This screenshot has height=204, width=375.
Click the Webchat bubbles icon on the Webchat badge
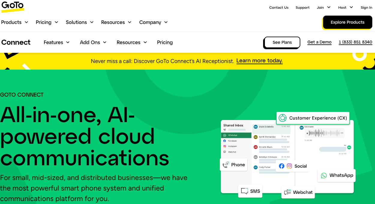click(x=287, y=192)
